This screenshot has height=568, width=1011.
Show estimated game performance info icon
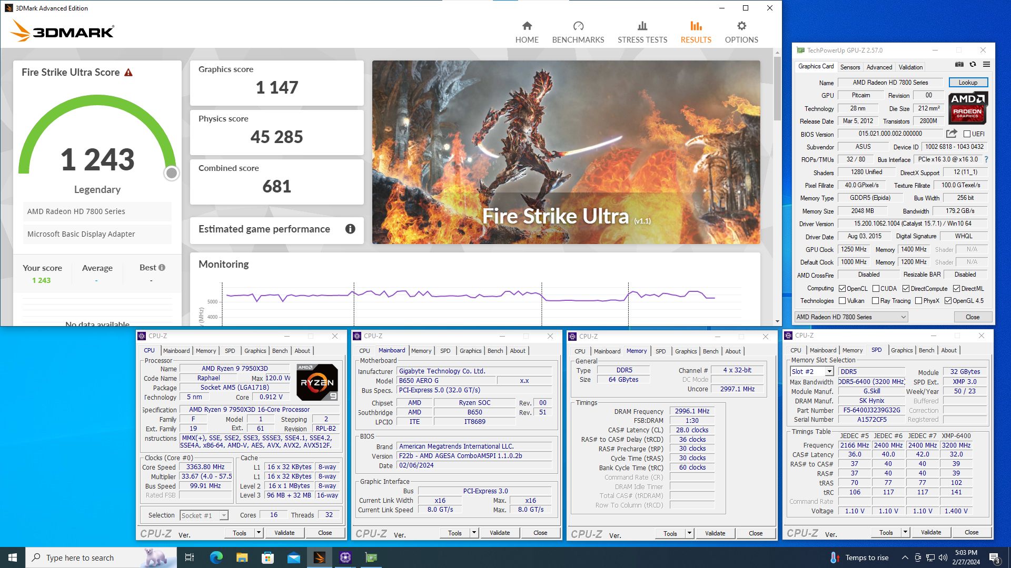tap(350, 229)
